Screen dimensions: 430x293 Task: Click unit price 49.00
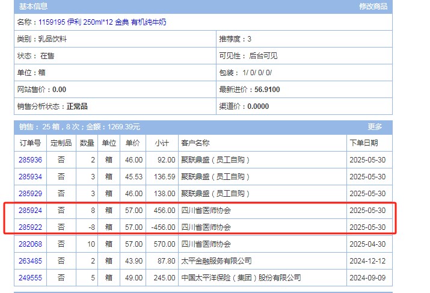pos(134,278)
